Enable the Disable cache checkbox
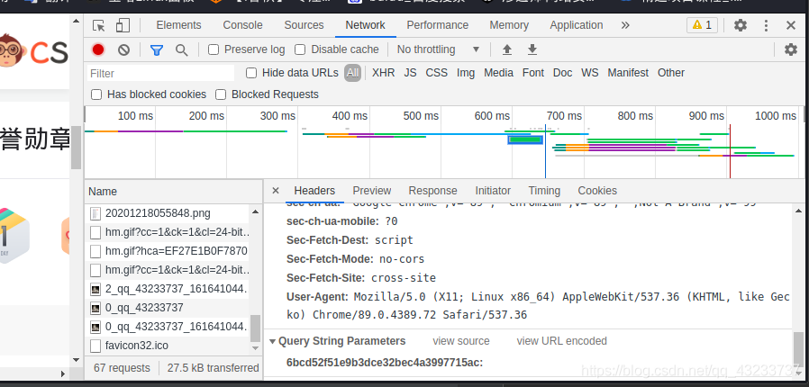Viewport: 809px width, 387px height. tap(300, 49)
